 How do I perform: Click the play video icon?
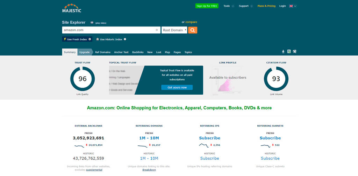click(x=92, y=23)
